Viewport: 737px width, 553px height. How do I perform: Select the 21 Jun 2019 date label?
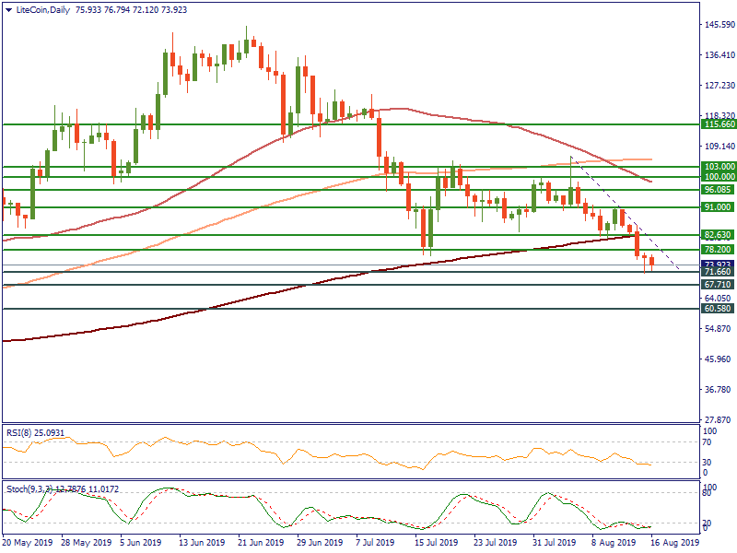(261, 543)
